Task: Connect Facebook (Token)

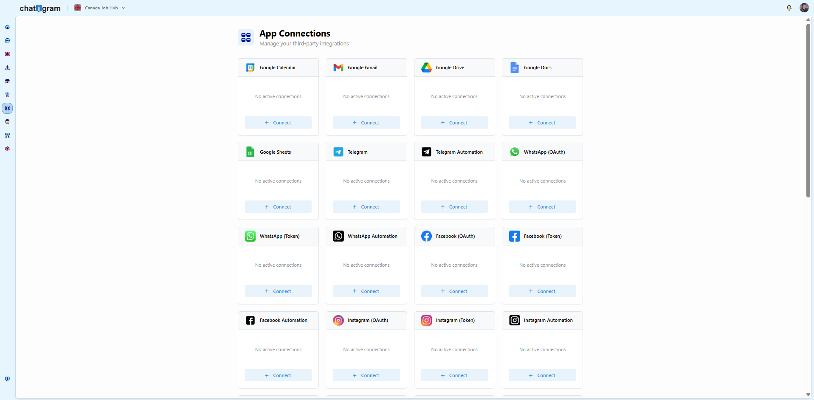Action: pos(542,291)
